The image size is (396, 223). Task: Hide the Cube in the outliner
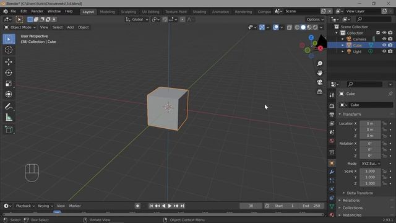pos(384,45)
